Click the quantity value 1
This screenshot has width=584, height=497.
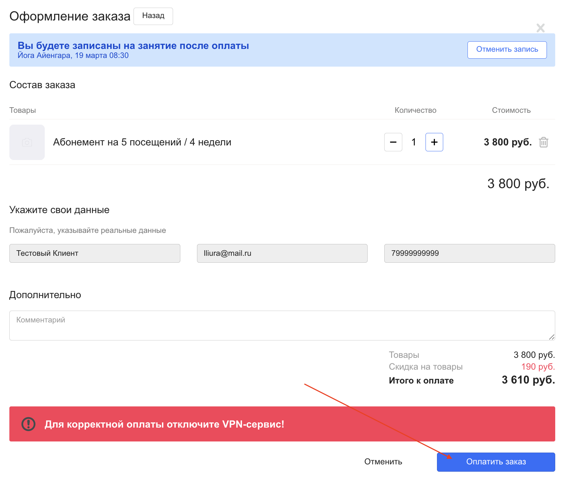pyautogui.click(x=413, y=142)
